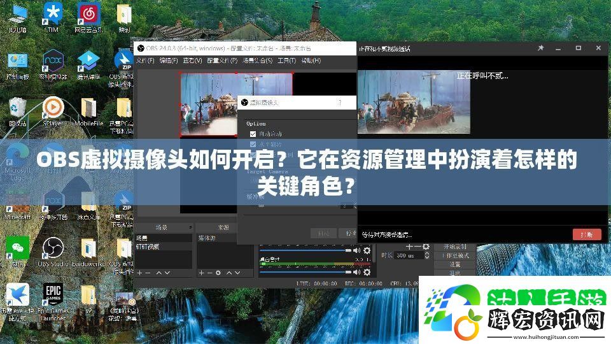Mute the desktop audio track speaker
Screen dimensions: 611x344
pos(356,272)
